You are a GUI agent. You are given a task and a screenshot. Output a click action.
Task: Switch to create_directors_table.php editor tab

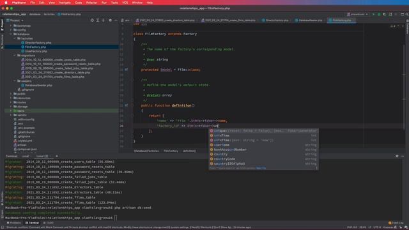click(166, 20)
